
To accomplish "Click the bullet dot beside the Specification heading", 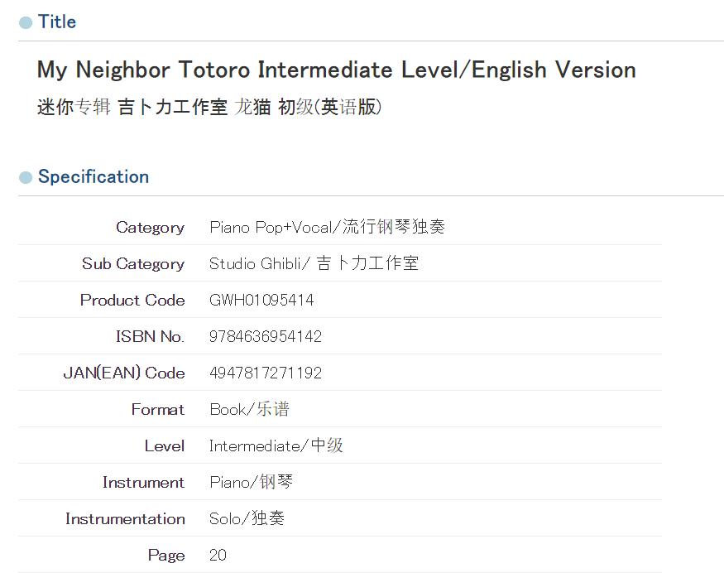I will tap(26, 177).
